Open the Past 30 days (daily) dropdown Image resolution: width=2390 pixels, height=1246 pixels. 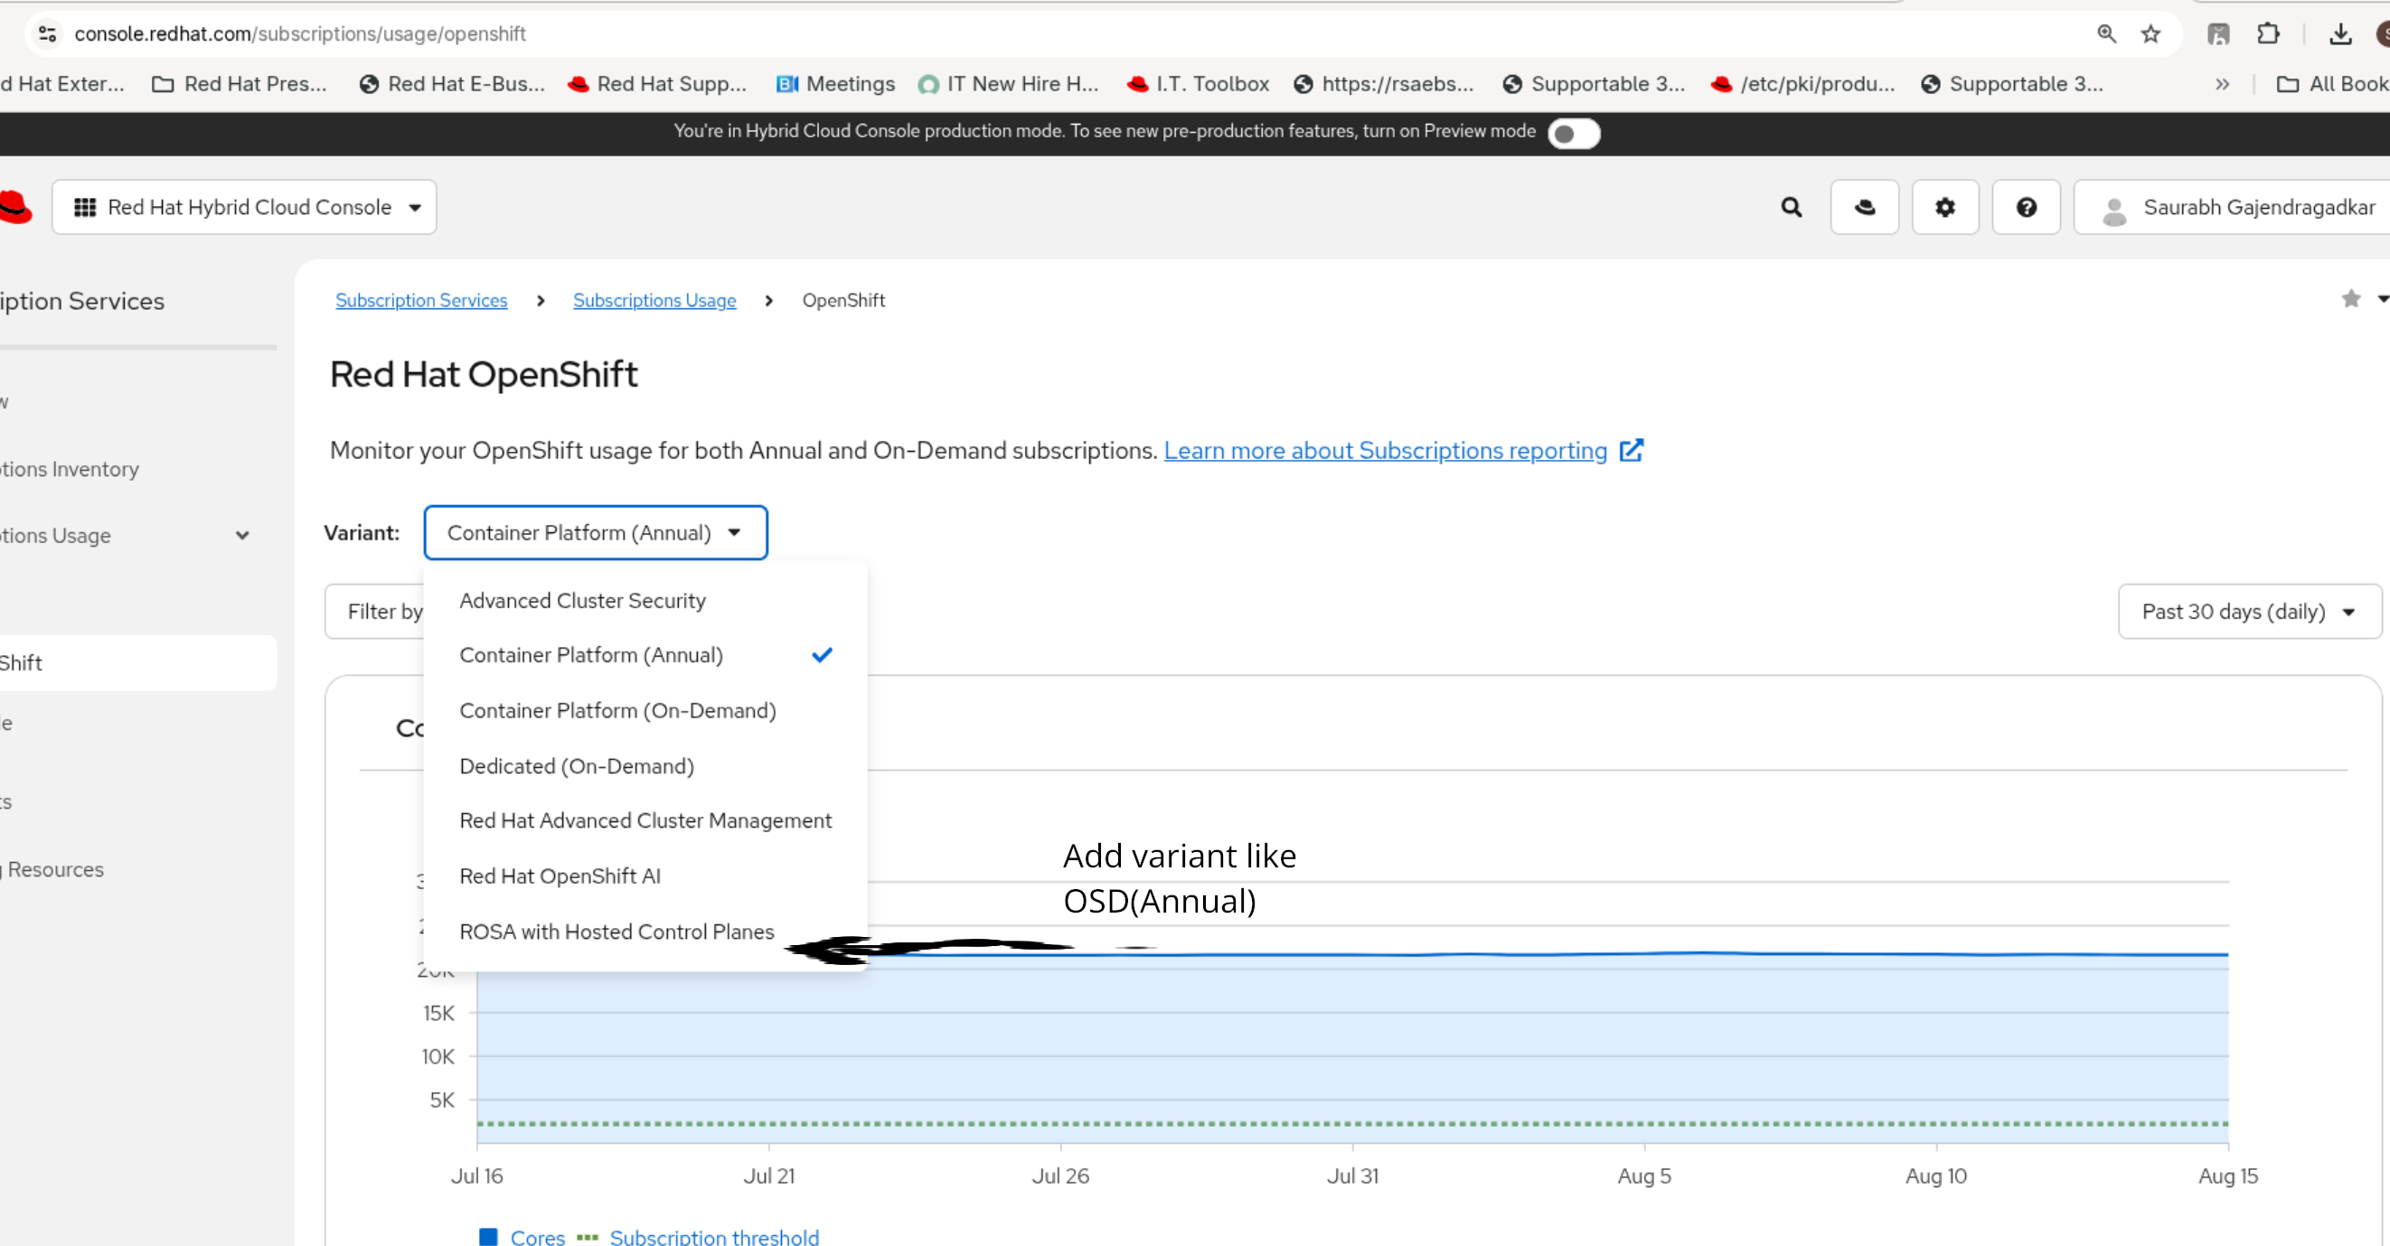coord(2249,611)
